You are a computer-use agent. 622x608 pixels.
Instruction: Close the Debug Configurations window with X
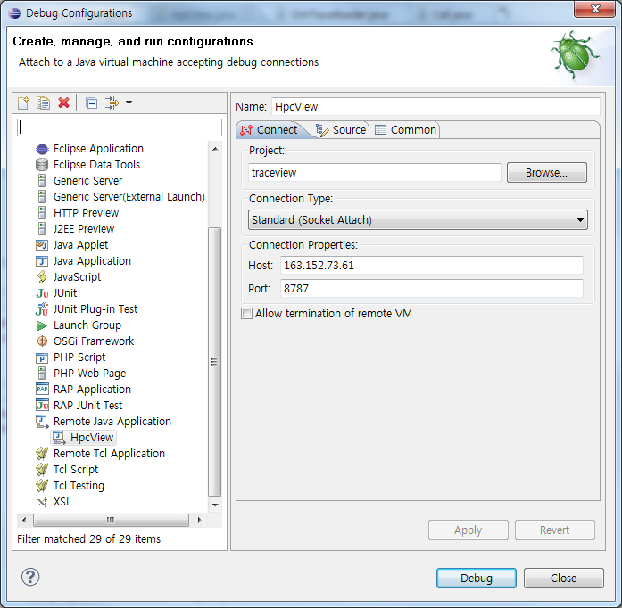pos(594,9)
